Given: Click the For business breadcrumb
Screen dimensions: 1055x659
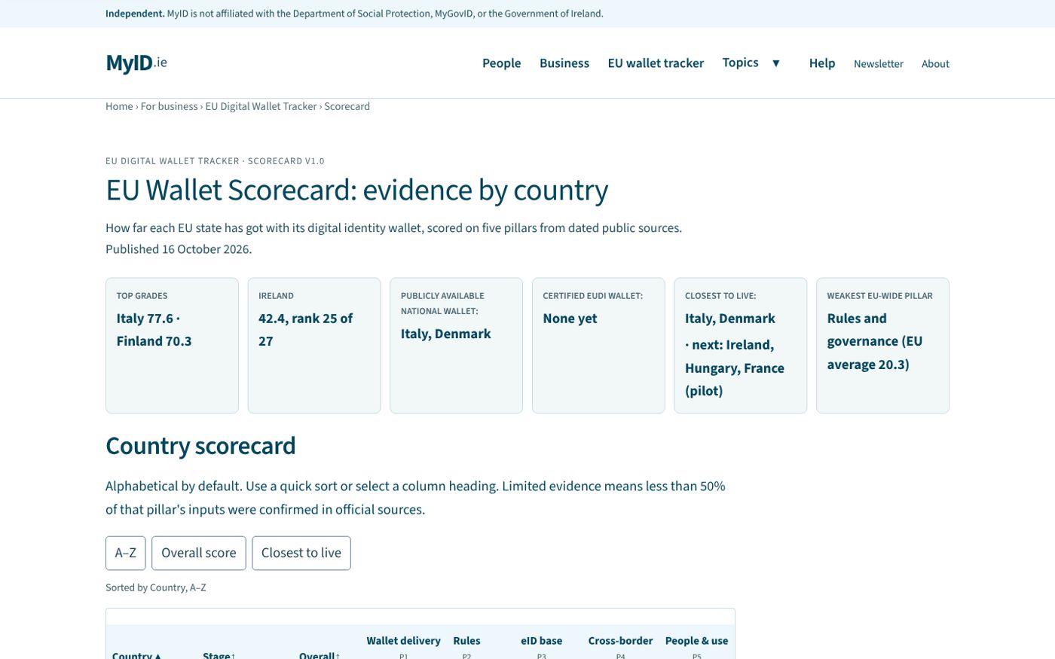Looking at the screenshot, I should coord(169,106).
